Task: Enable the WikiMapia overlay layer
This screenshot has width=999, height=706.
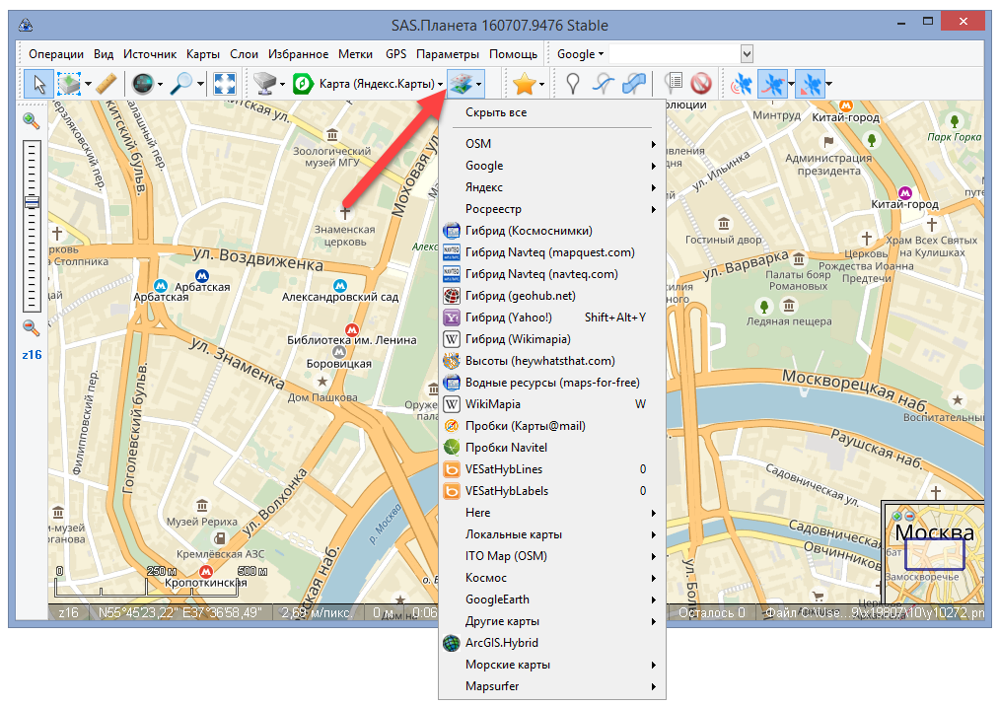Action: pyautogui.click(x=493, y=404)
